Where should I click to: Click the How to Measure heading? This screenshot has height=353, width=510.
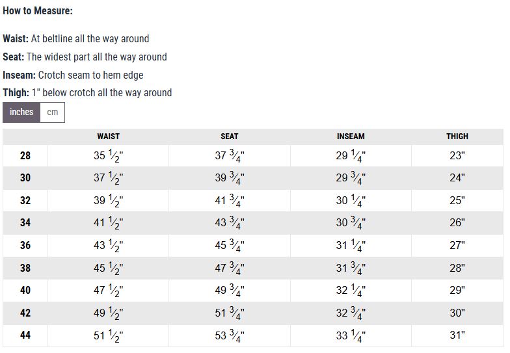coord(38,10)
